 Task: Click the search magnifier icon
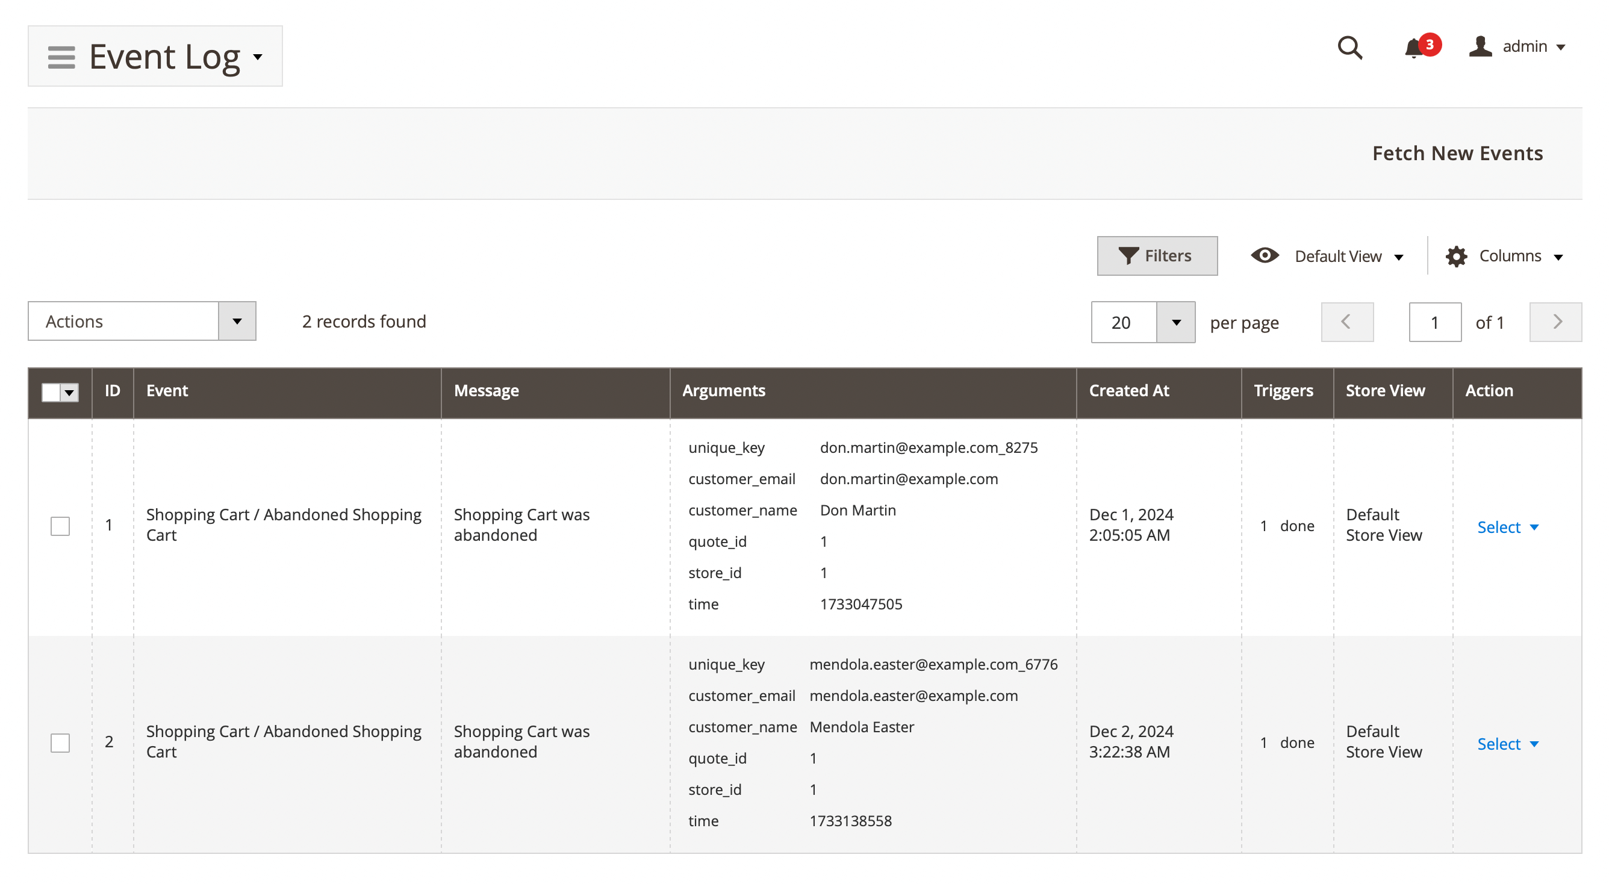pyautogui.click(x=1349, y=48)
